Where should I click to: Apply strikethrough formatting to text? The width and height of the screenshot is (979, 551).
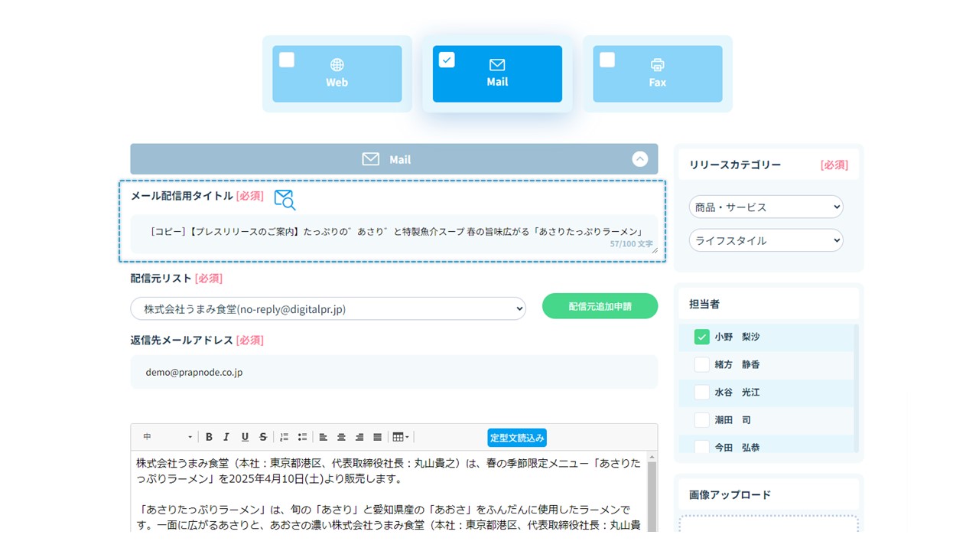[x=263, y=437]
